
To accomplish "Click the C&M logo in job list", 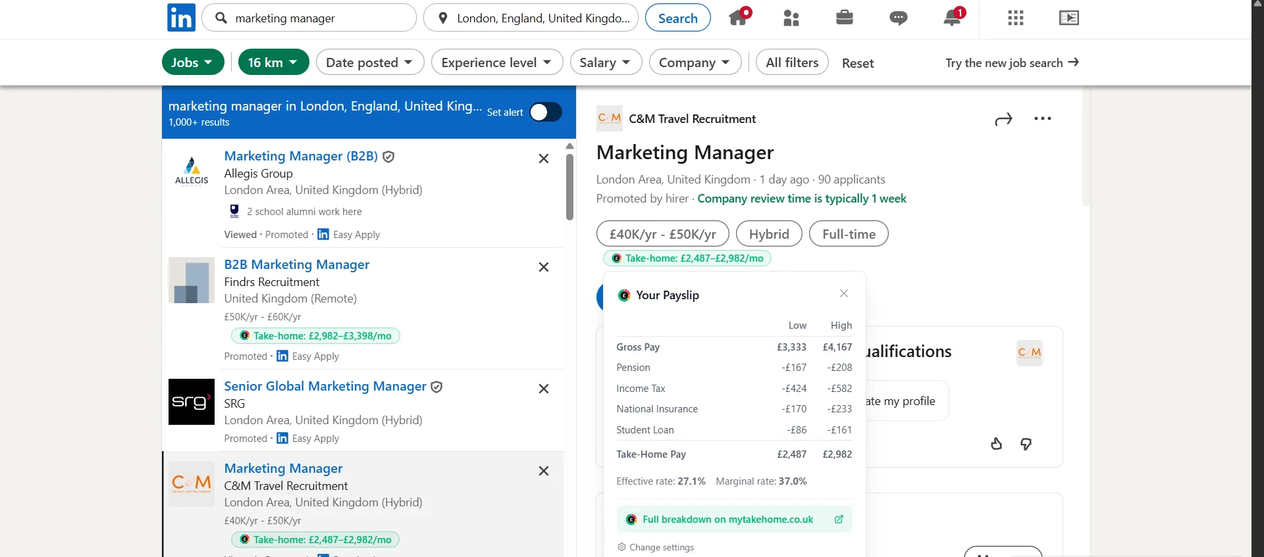I will [192, 484].
